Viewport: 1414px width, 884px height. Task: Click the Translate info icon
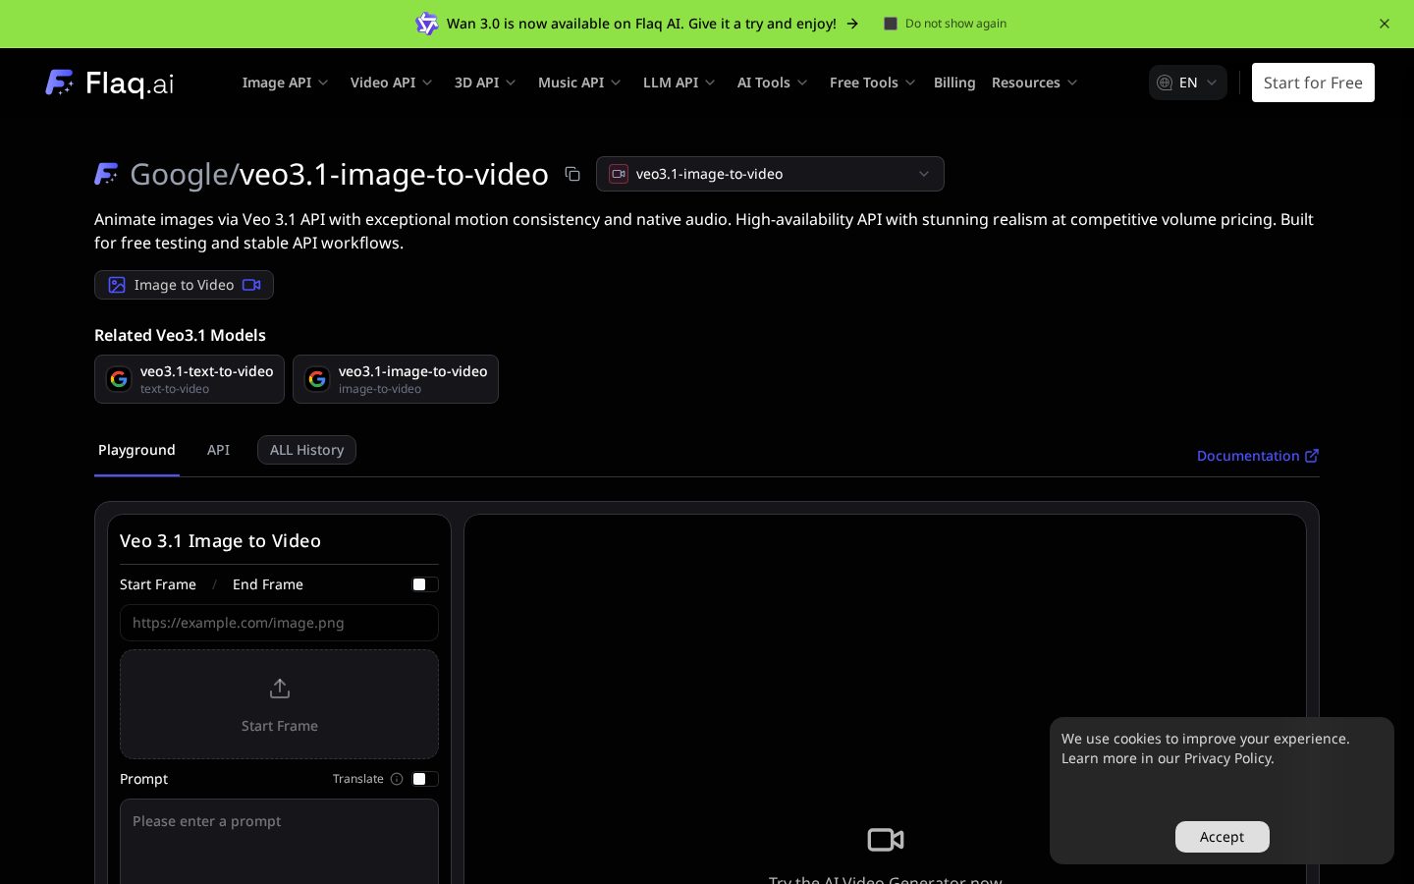(x=397, y=779)
